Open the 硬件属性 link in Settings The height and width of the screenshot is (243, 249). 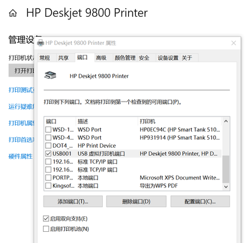tap(21, 156)
